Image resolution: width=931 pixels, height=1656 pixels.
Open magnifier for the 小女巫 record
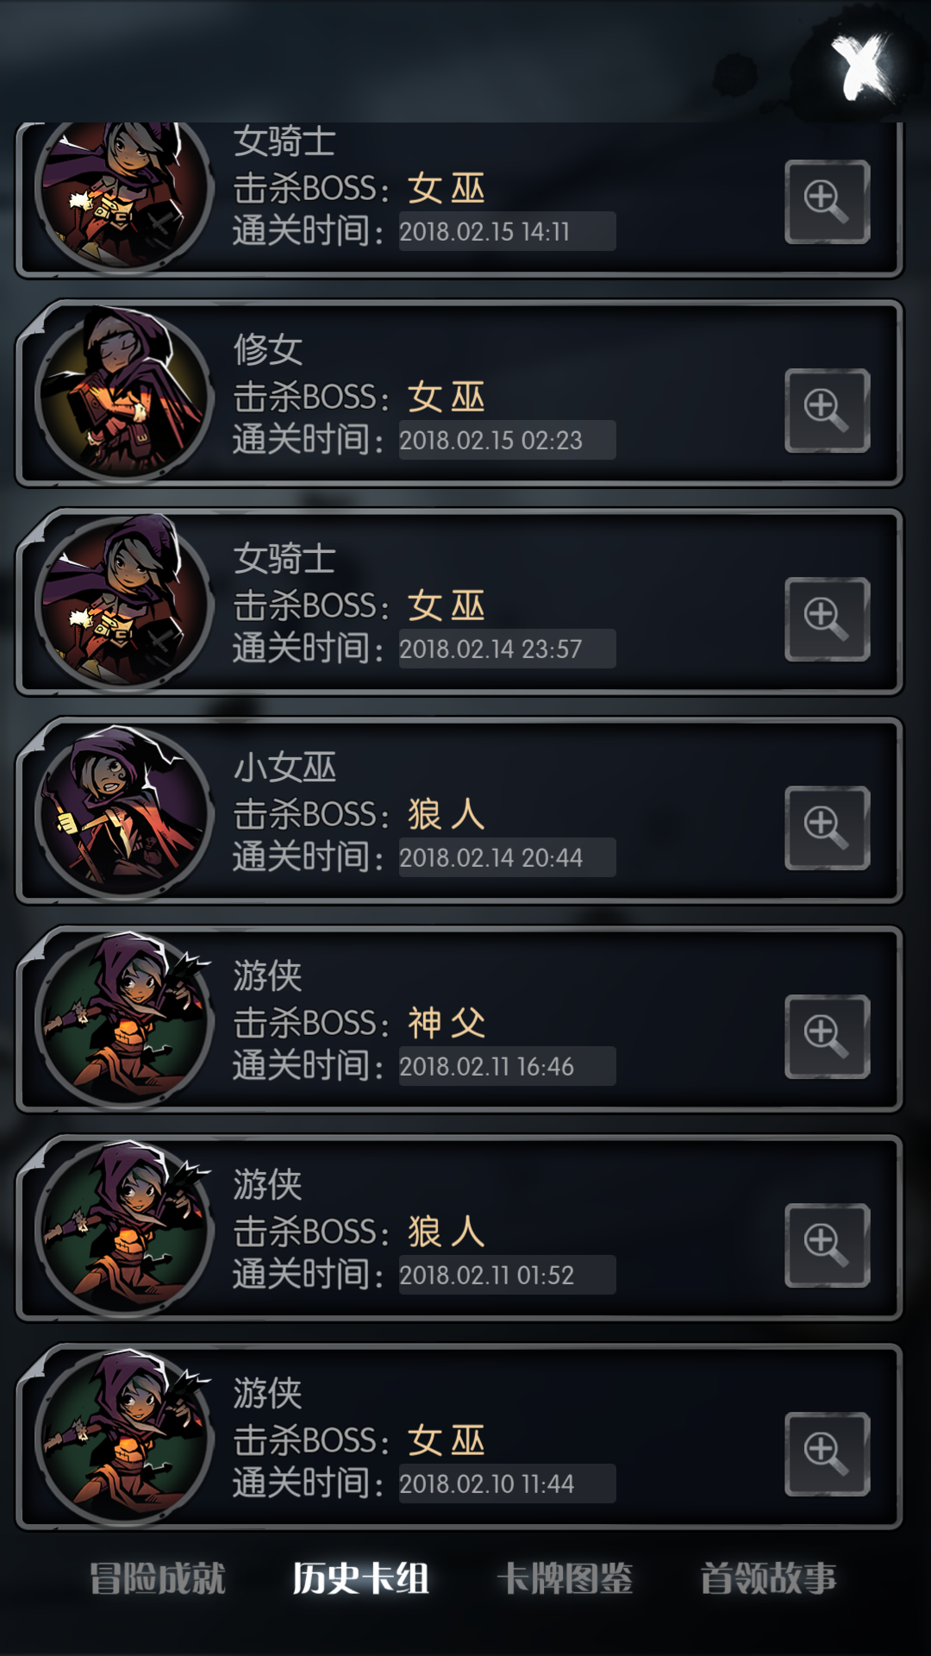point(827,828)
